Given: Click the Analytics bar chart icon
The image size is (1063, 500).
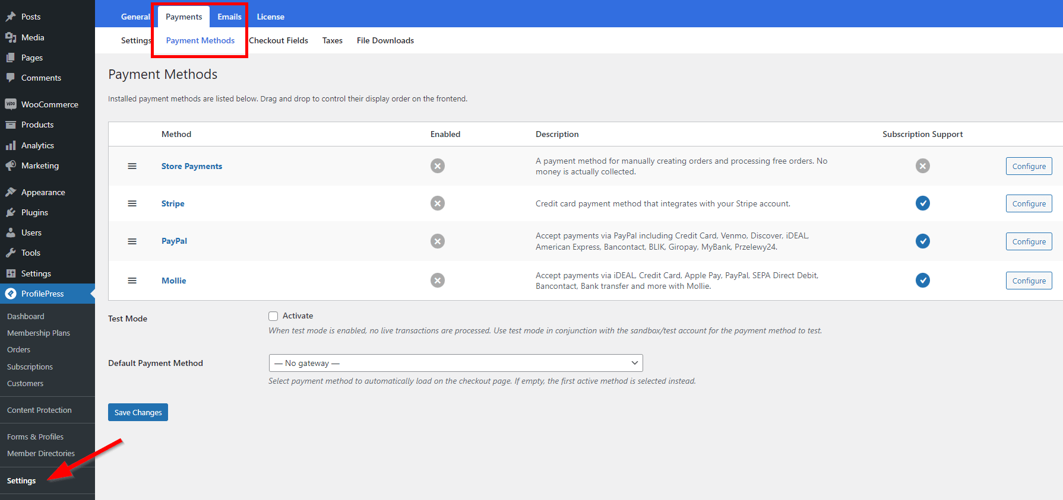Looking at the screenshot, I should 11,145.
